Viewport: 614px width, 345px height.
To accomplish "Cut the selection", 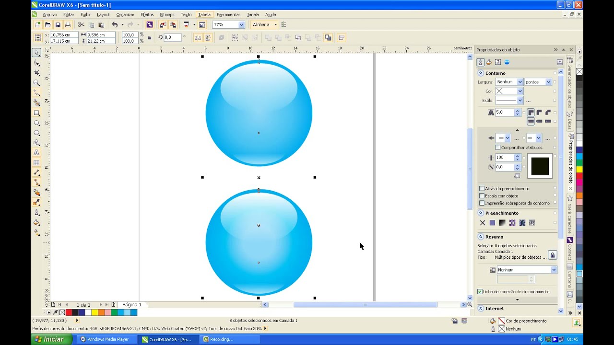I will [x=81, y=24].
